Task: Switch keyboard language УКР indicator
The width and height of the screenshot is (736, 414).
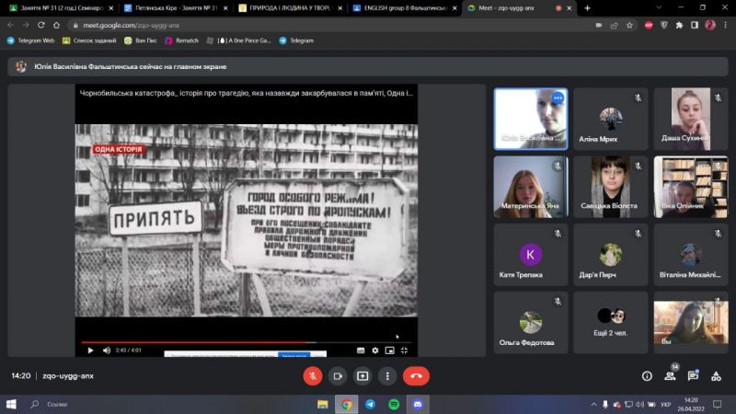Action: pos(665,404)
